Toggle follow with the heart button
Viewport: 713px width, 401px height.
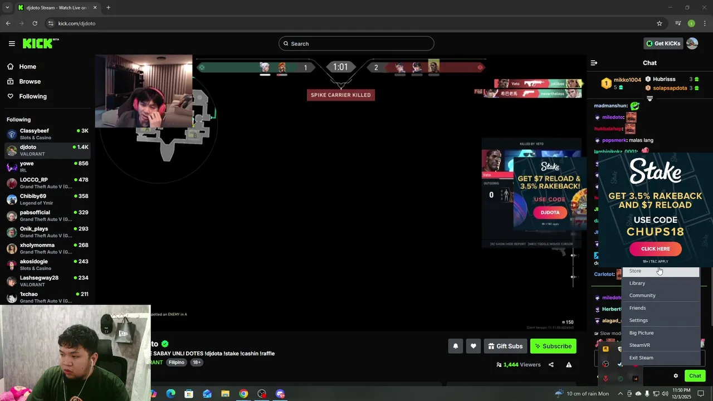coord(473,346)
